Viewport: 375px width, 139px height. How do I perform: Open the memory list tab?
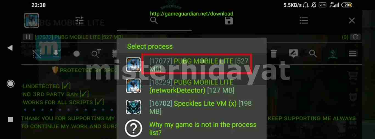click(304, 21)
